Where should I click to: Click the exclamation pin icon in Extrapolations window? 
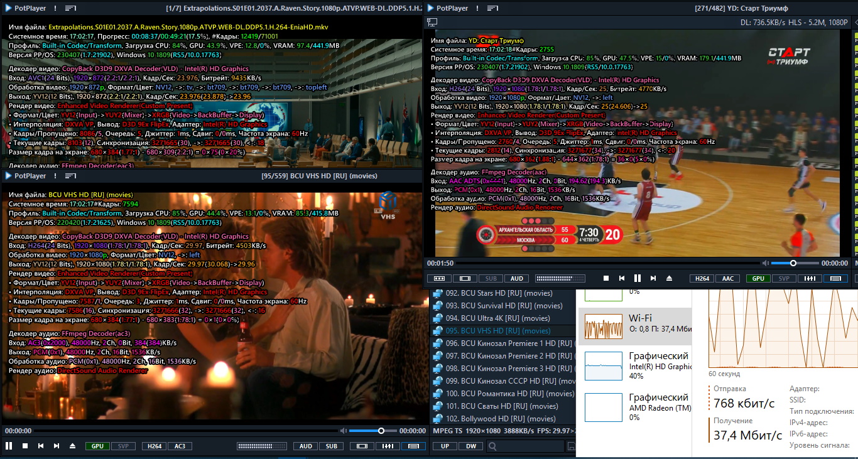pyautogui.click(x=55, y=8)
